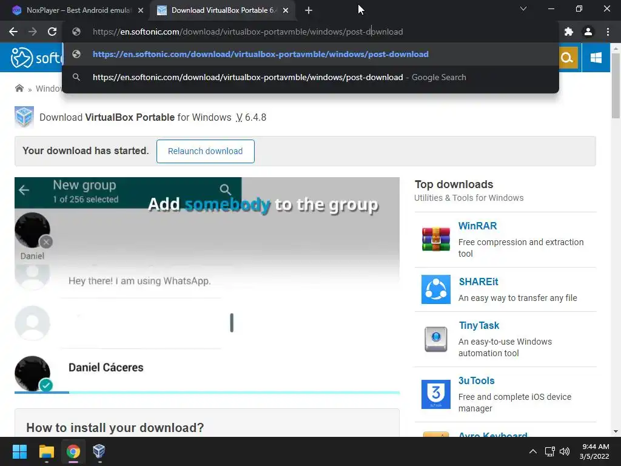Viewport: 621px width, 466px height.
Task: Click the network tray icon
Action: tap(549, 451)
